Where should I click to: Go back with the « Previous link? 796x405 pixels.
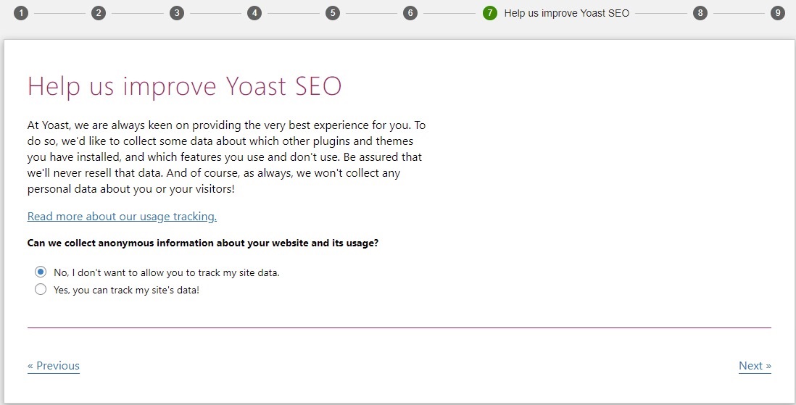[x=54, y=366]
